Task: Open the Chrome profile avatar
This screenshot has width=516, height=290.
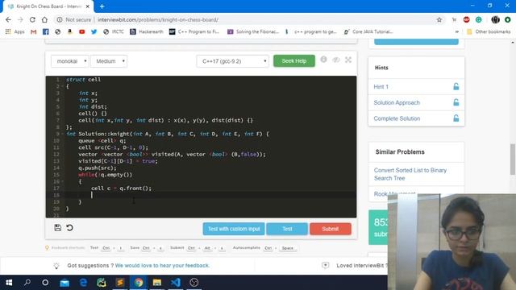Action: point(495,19)
